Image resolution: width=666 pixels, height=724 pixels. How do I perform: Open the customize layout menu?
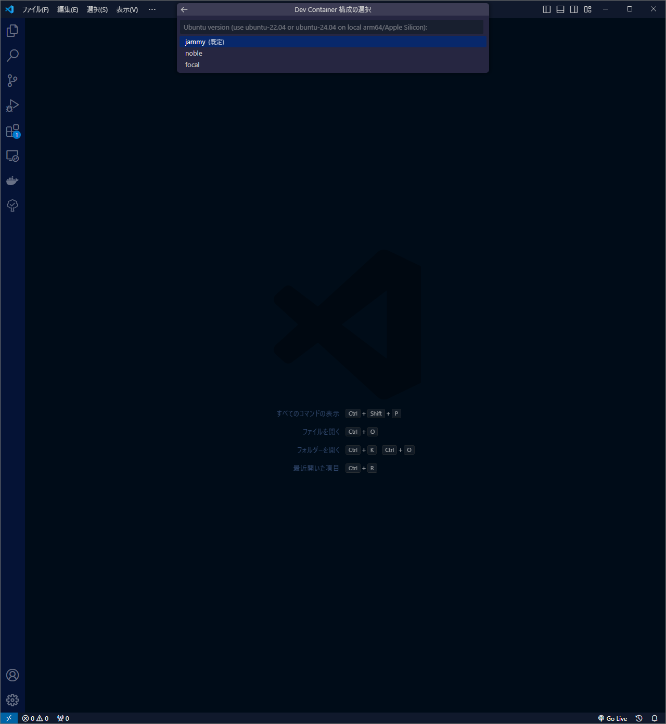pos(587,9)
